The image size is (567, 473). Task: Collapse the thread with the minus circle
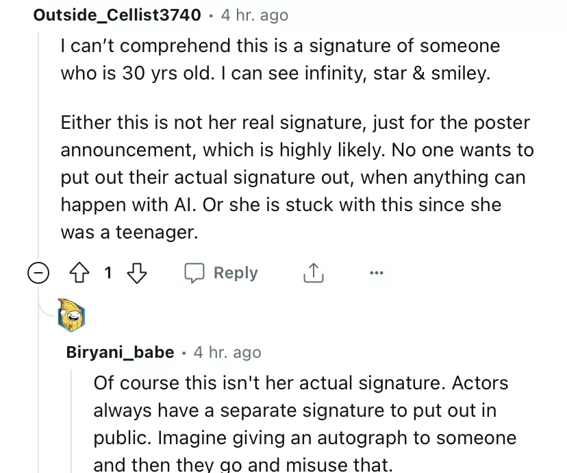coord(38,274)
